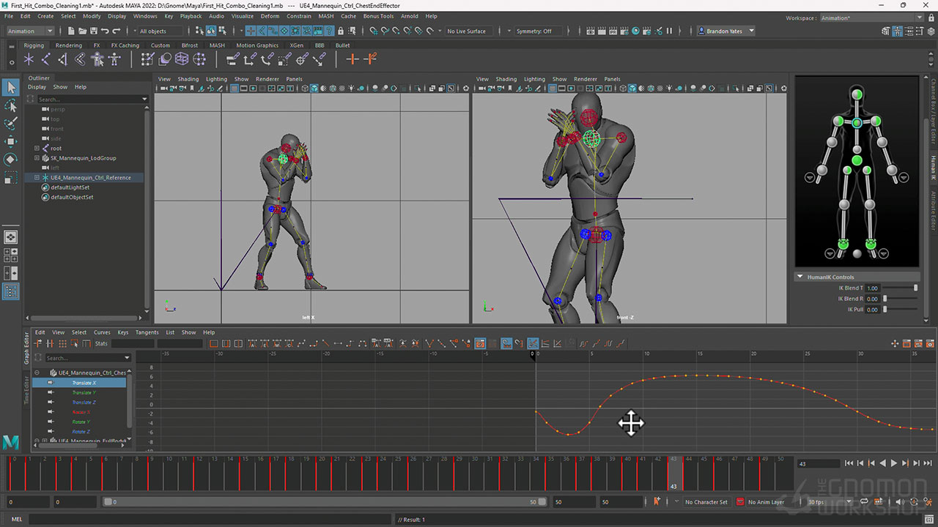Click the current frame input field
This screenshot has height=527, width=938.
pyautogui.click(x=818, y=463)
